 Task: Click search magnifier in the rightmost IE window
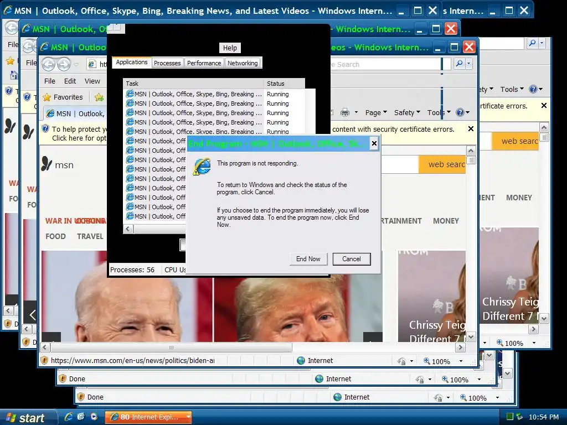click(x=532, y=43)
